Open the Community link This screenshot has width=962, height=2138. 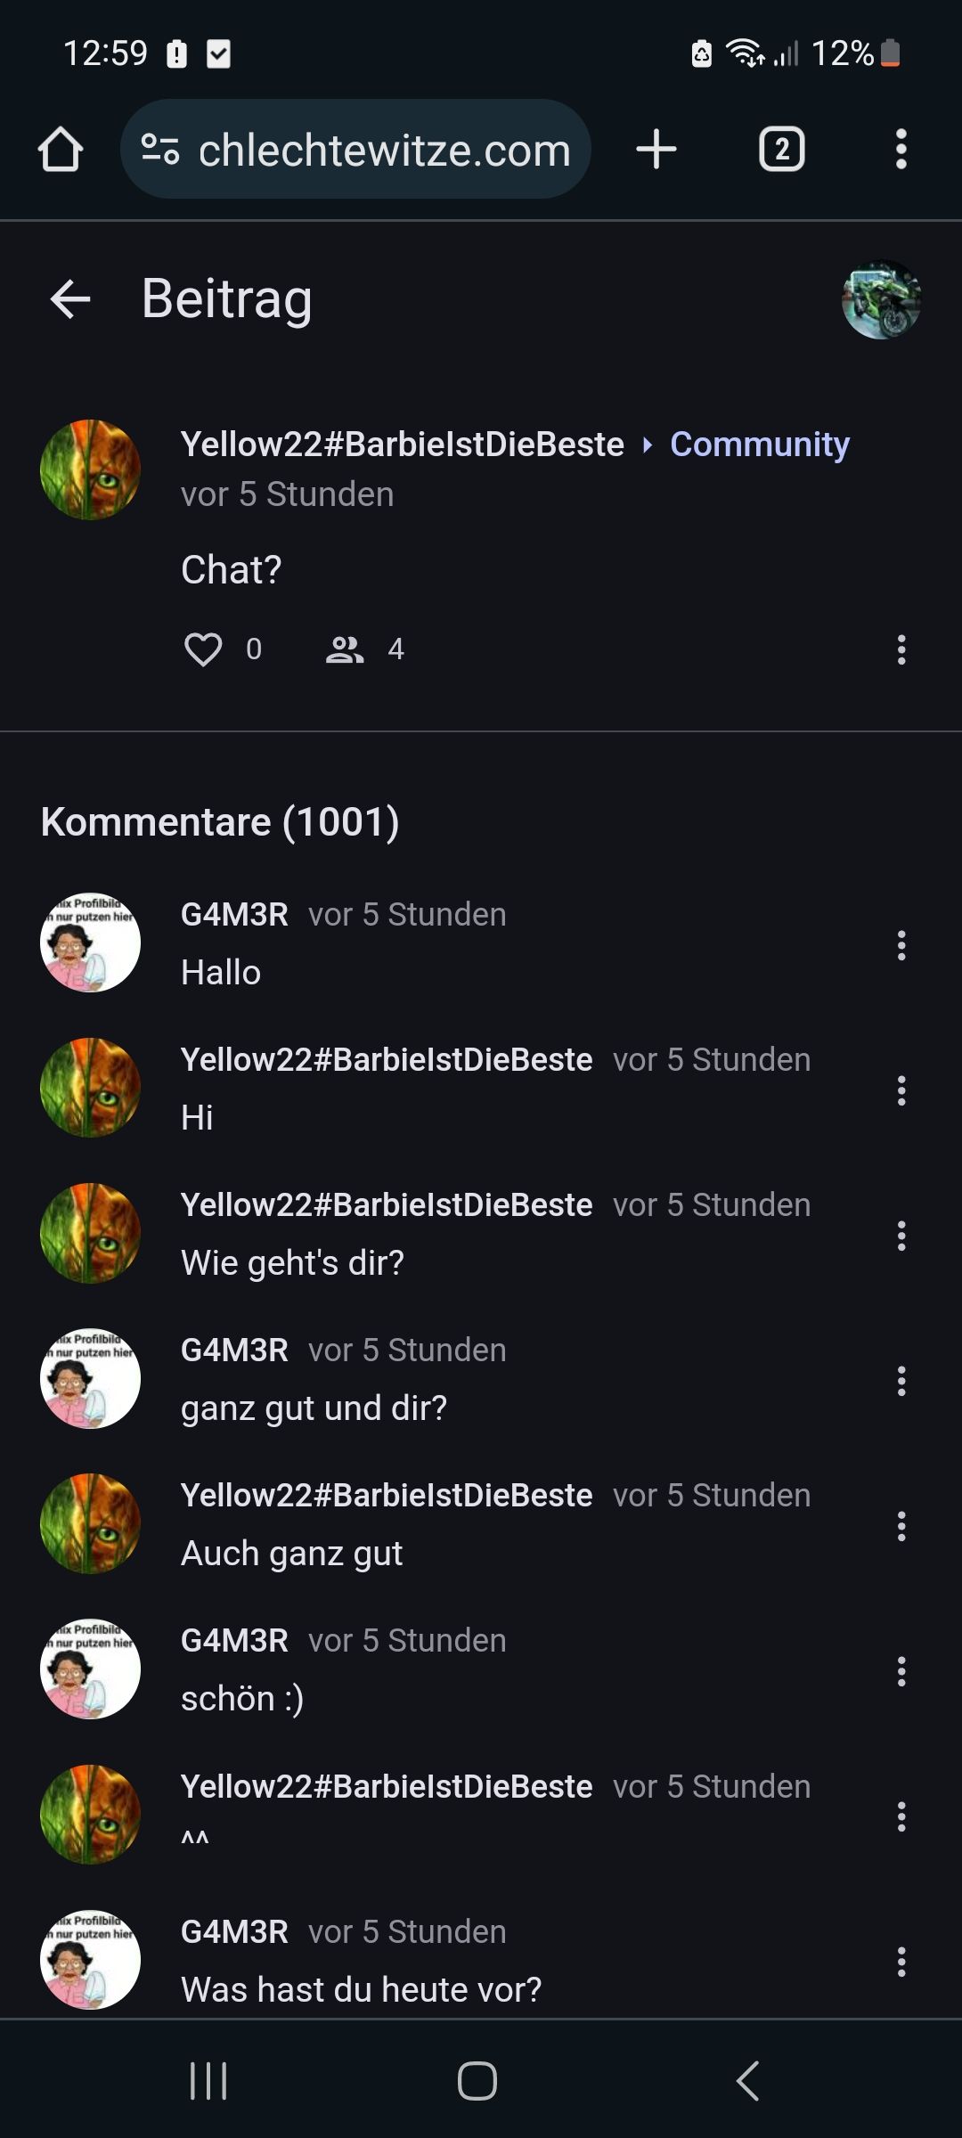pyautogui.click(x=759, y=444)
